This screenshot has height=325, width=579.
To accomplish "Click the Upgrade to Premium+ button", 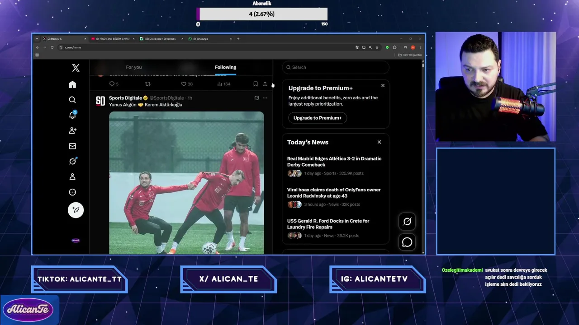I will tap(318, 118).
